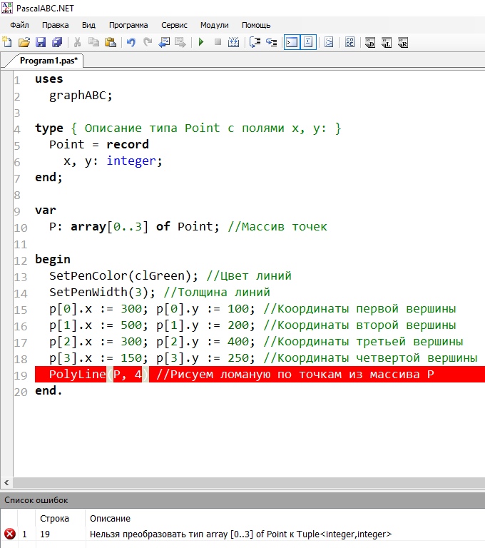Click the Compile icon next to the Stop icon

tap(233, 42)
